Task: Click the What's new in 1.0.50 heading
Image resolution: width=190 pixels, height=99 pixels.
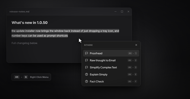Action: point(30,23)
